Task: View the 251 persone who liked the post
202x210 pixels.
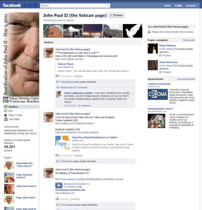Action: click(x=68, y=205)
